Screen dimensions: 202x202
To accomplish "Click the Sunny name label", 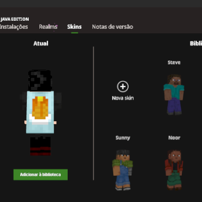I will pyautogui.click(x=123, y=138).
